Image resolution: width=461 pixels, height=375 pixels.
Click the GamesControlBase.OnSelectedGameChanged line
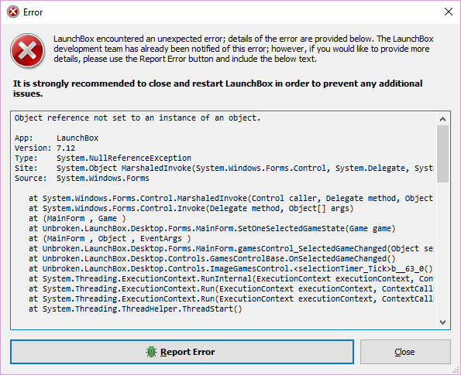coord(212,259)
